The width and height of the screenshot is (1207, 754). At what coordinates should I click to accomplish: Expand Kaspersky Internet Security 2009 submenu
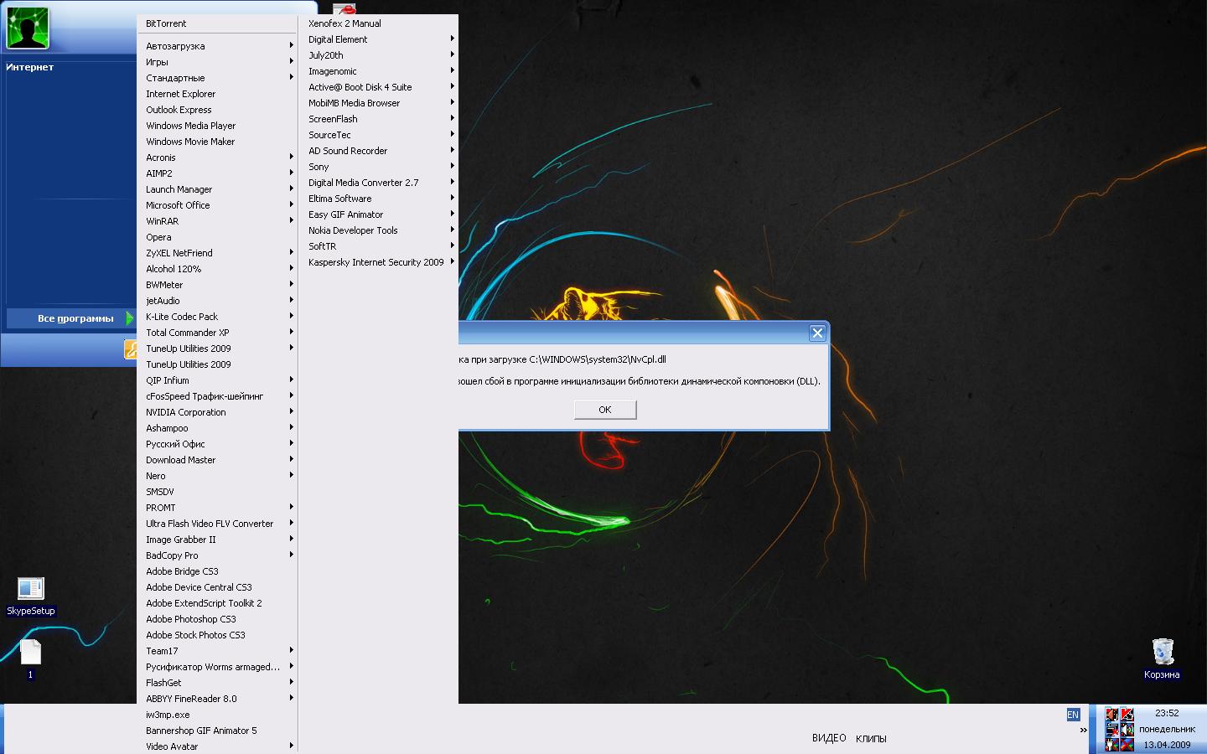(x=377, y=262)
